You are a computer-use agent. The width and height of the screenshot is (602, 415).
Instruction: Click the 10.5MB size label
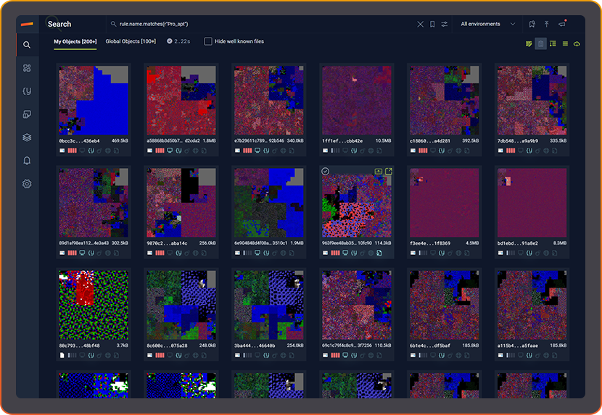coord(383,141)
